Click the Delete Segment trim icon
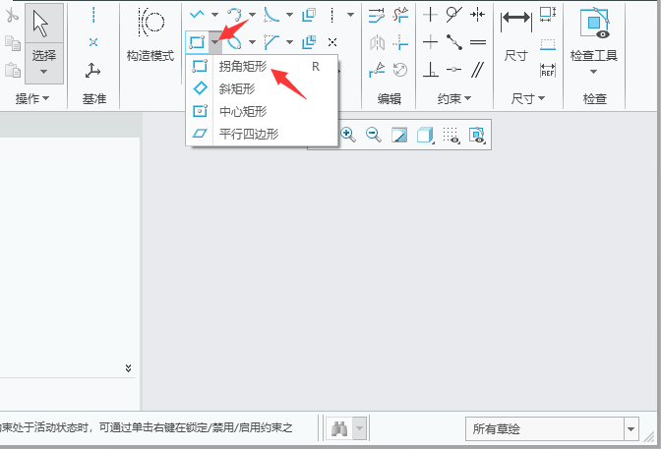The image size is (661, 449). click(x=400, y=15)
